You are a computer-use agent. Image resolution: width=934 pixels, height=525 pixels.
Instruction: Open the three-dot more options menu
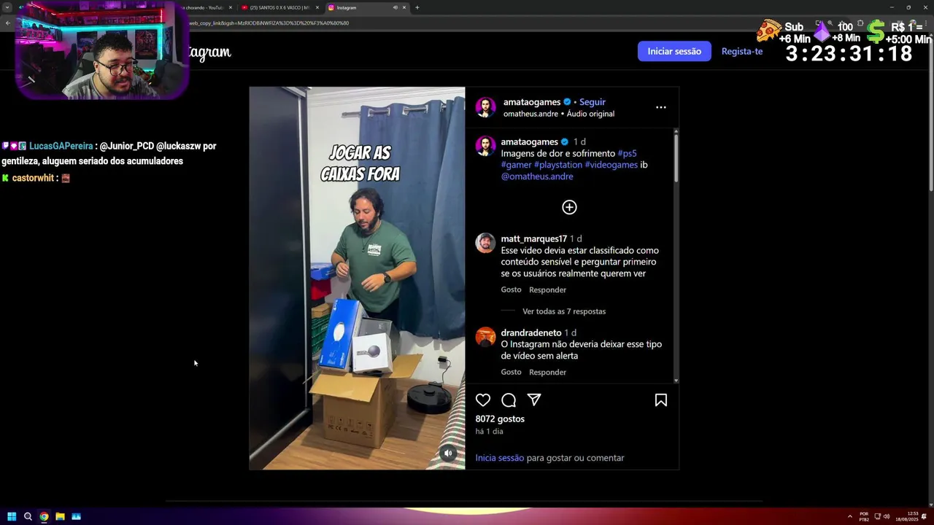(661, 107)
